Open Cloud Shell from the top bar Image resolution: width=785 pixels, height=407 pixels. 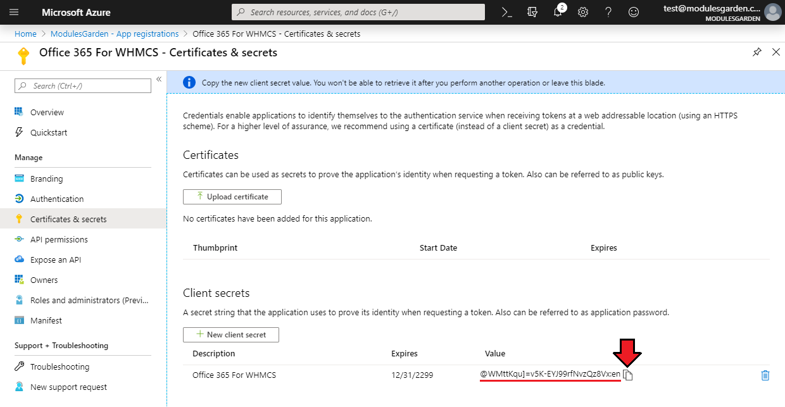[x=506, y=12]
